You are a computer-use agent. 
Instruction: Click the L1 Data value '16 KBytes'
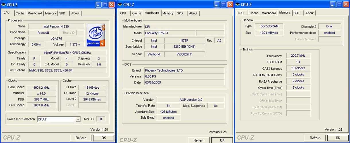pyautogui.click(x=92, y=87)
